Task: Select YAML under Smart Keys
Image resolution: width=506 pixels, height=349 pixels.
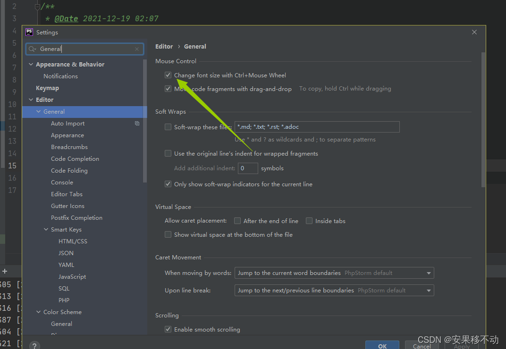Action: click(x=66, y=265)
